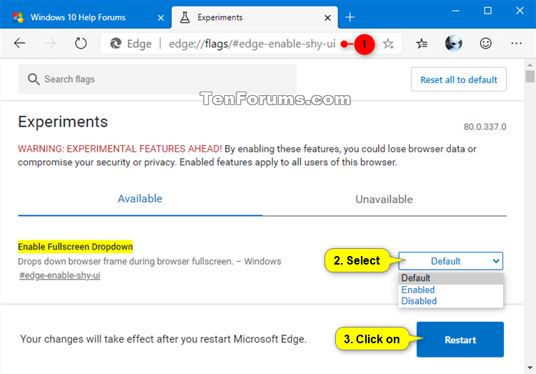Click the forward navigation arrow

click(50, 43)
